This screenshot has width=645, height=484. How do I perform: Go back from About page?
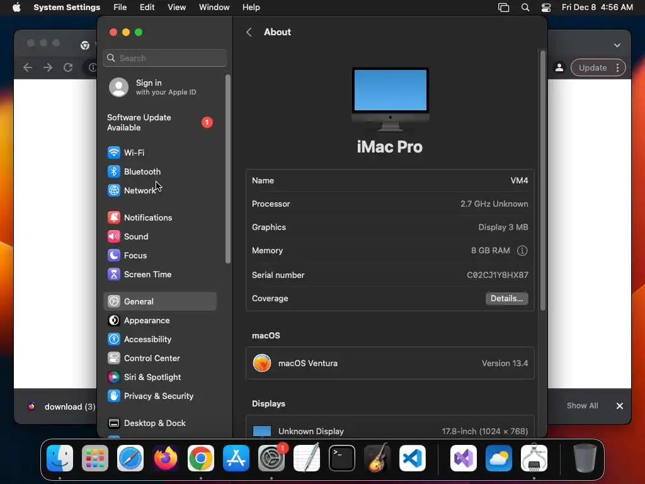[x=249, y=32]
